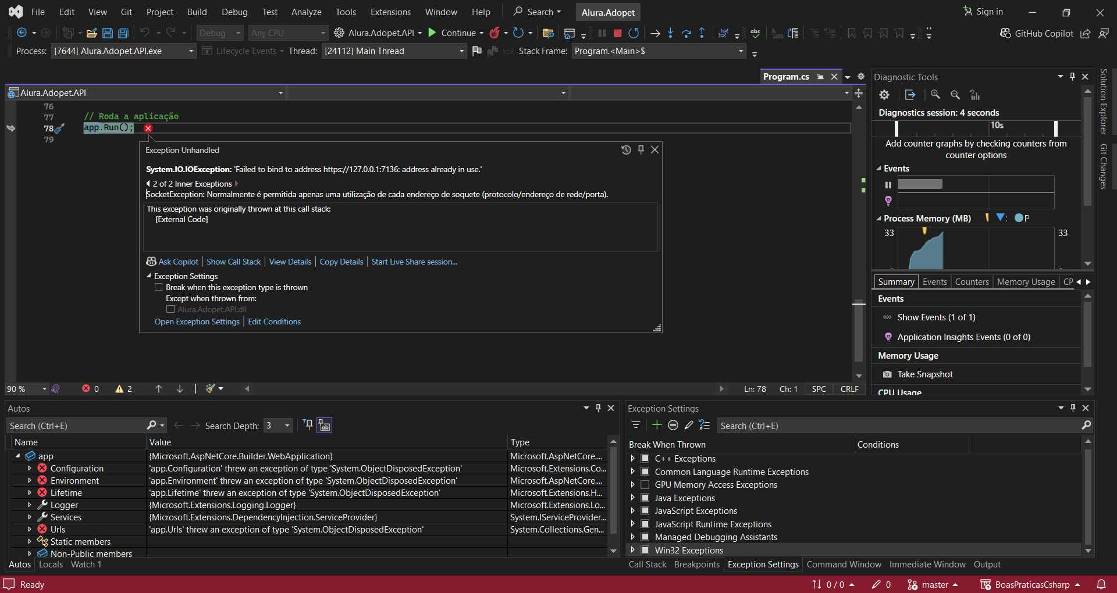1117x593 pixels.
Task: Click the master branch in status bar
Action: click(933, 584)
